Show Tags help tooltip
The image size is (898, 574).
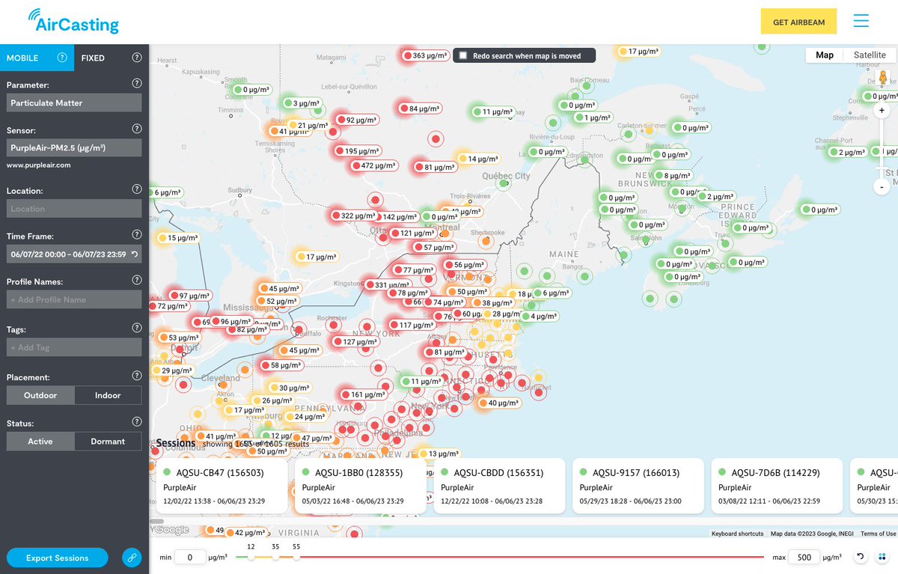point(137,328)
